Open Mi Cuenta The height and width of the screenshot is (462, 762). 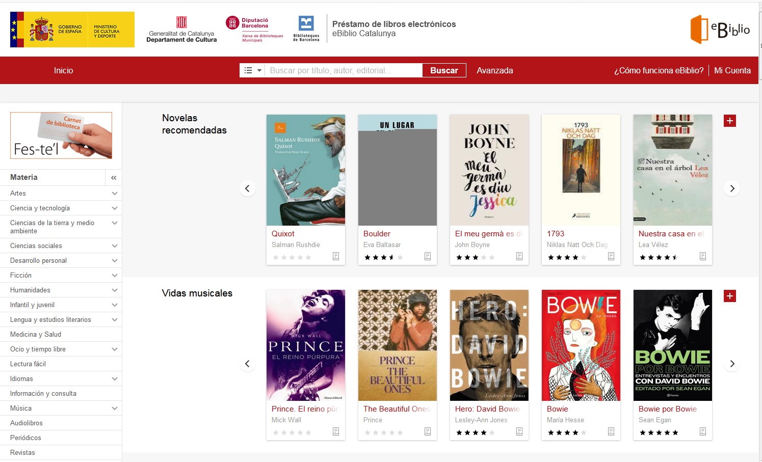click(732, 70)
